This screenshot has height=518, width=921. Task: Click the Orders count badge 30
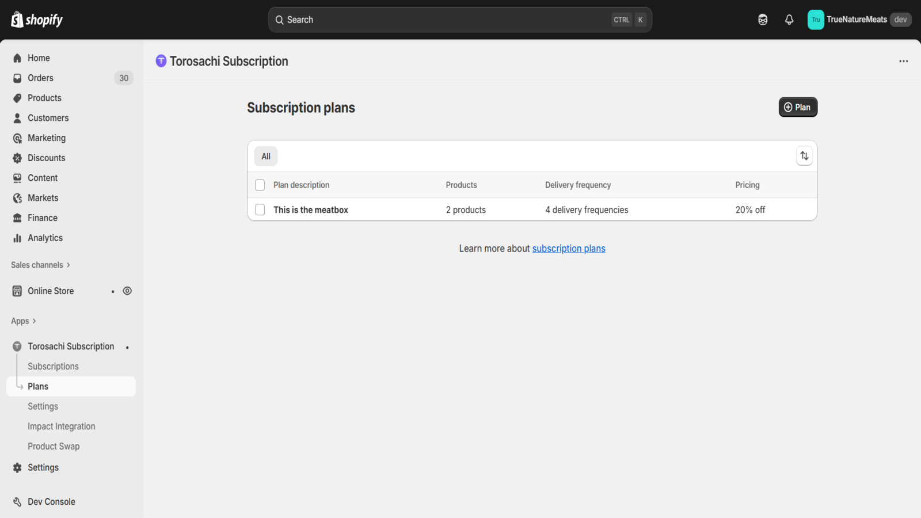(124, 78)
